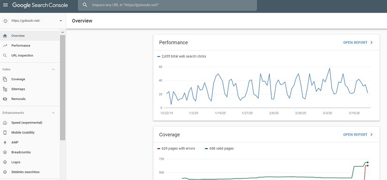Click the green valid pages endpoint dot
387x180 pixels.
tap(368, 162)
